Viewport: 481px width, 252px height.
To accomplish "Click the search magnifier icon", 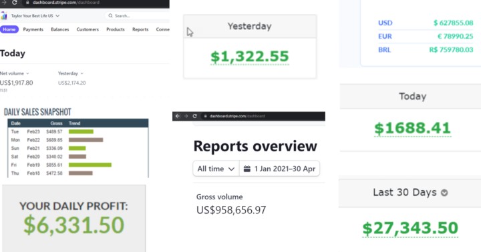I will (110, 15).
